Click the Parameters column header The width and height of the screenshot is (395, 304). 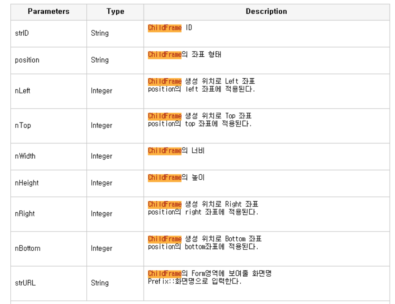click(48, 11)
